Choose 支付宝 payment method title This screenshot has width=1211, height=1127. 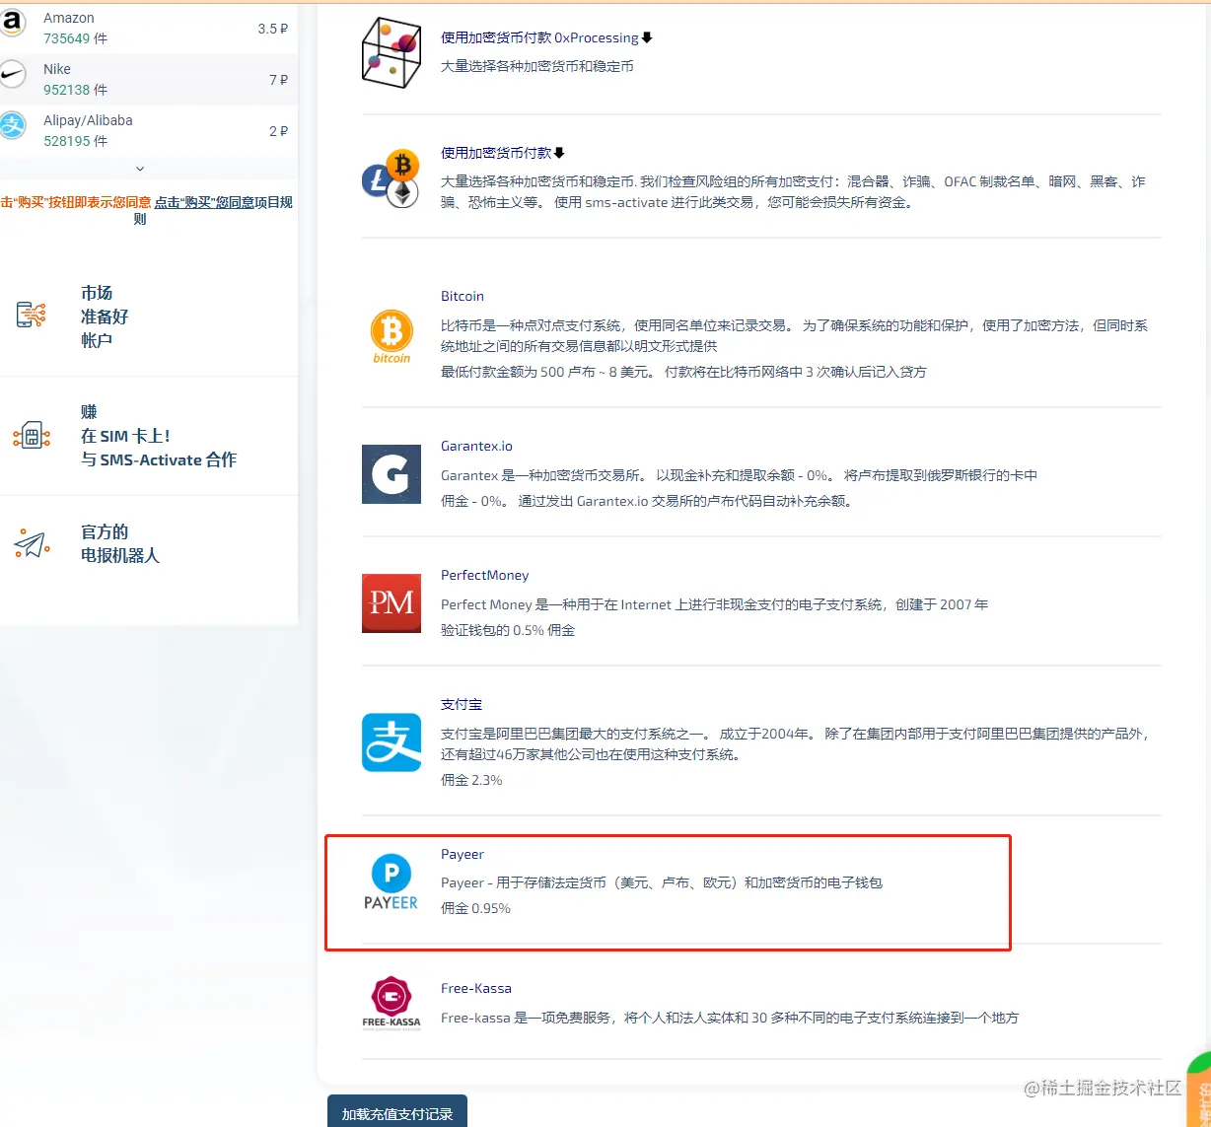462,704
